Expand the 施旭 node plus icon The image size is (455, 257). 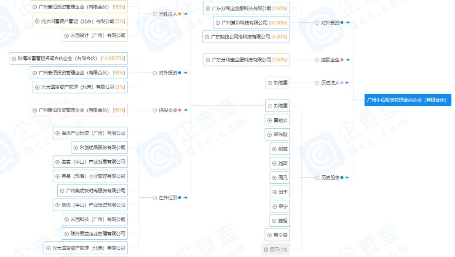274,221
